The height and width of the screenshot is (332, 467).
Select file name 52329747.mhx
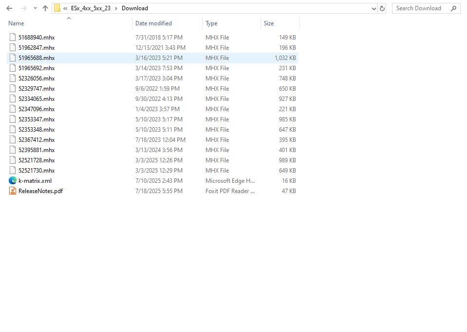pos(37,88)
